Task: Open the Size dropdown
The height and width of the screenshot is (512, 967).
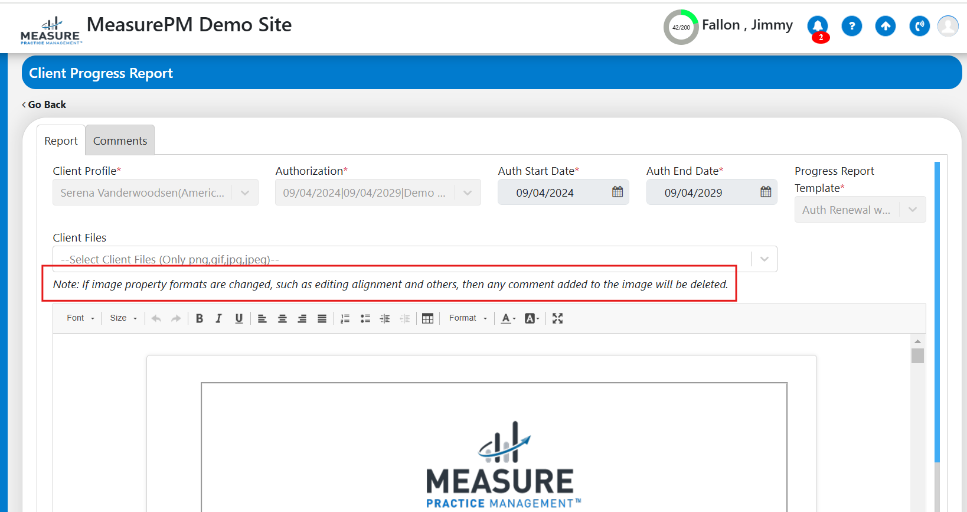Action: pyautogui.click(x=123, y=318)
